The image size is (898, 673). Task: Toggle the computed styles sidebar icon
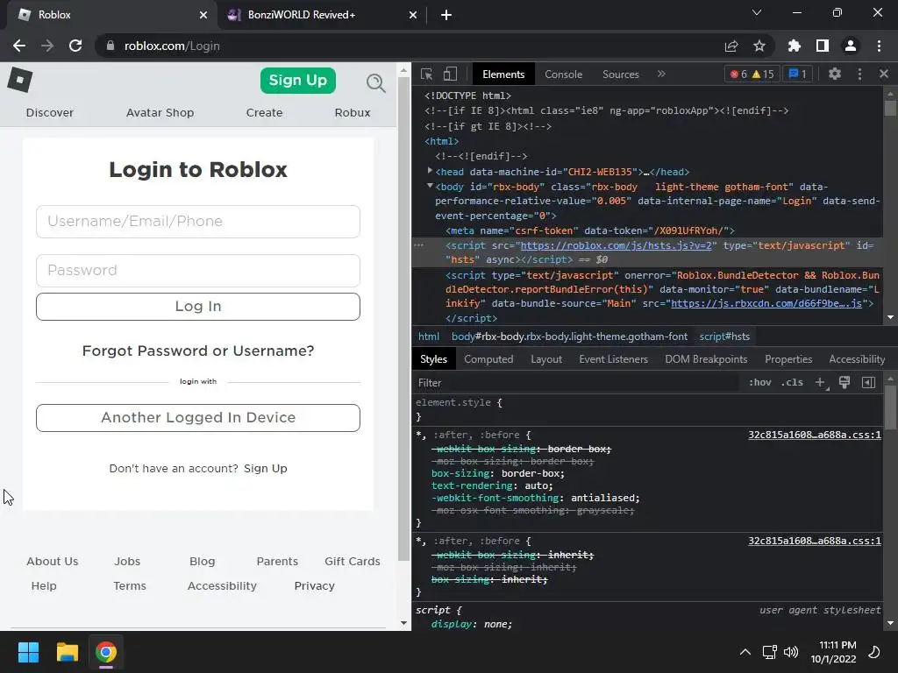coord(869,382)
